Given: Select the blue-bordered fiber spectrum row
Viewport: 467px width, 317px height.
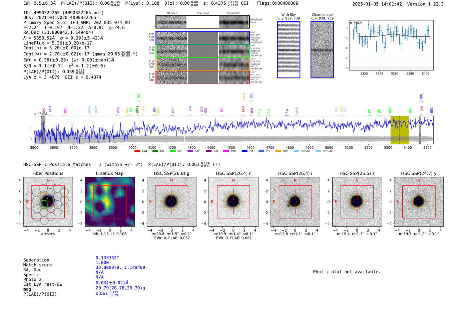Looking at the screenshot, I should tap(202, 38).
